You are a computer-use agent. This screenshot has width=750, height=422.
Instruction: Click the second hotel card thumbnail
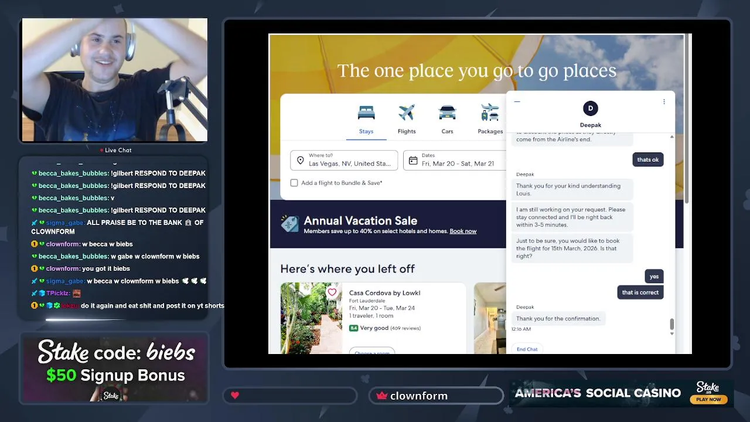point(490,318)
